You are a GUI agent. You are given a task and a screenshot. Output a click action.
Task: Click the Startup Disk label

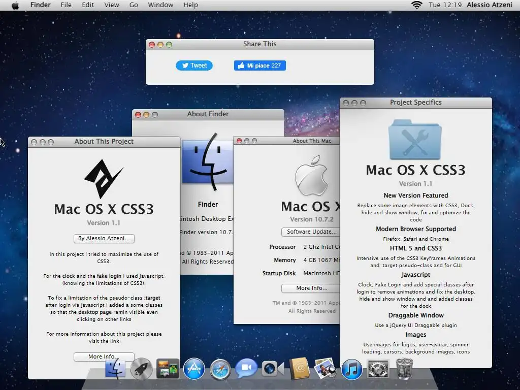(279, 273)
